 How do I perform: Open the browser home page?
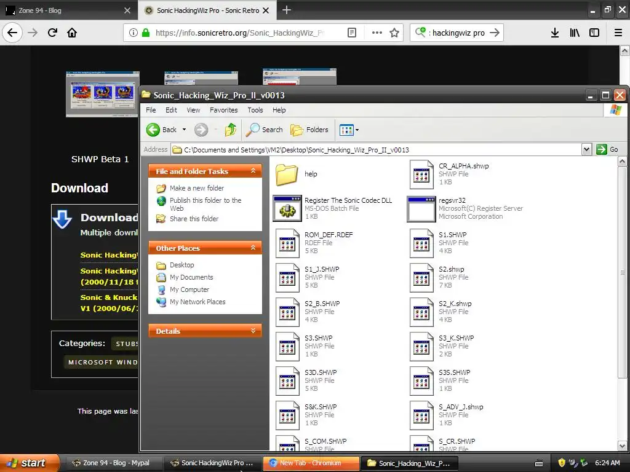coord(72,33)
